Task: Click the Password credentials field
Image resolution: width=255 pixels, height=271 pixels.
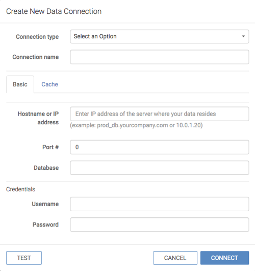Action: pyautogui.click(x=159, y=224)
